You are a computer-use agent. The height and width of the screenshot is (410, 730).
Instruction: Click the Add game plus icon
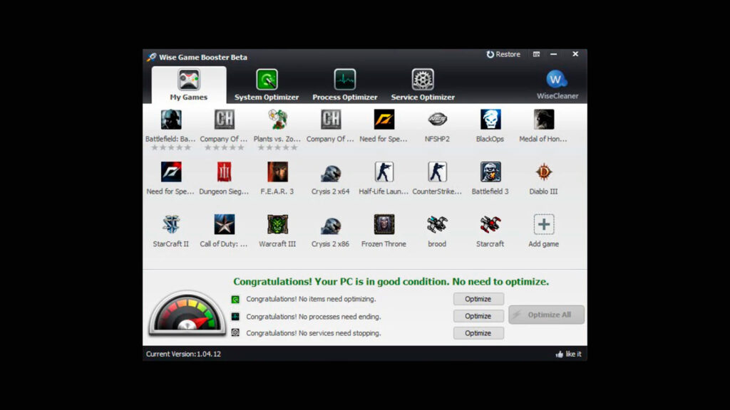543,225
